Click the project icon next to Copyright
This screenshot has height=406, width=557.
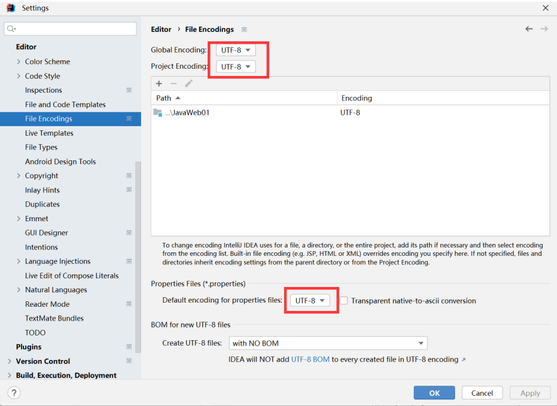tap(129, 176)
